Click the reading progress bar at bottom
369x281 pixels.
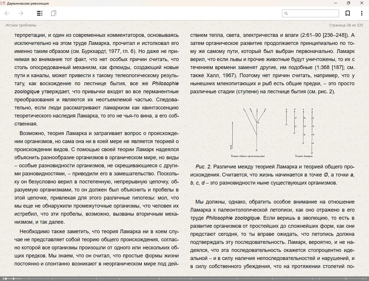184,278
